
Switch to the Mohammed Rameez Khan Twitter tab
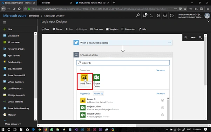point(93,3)
